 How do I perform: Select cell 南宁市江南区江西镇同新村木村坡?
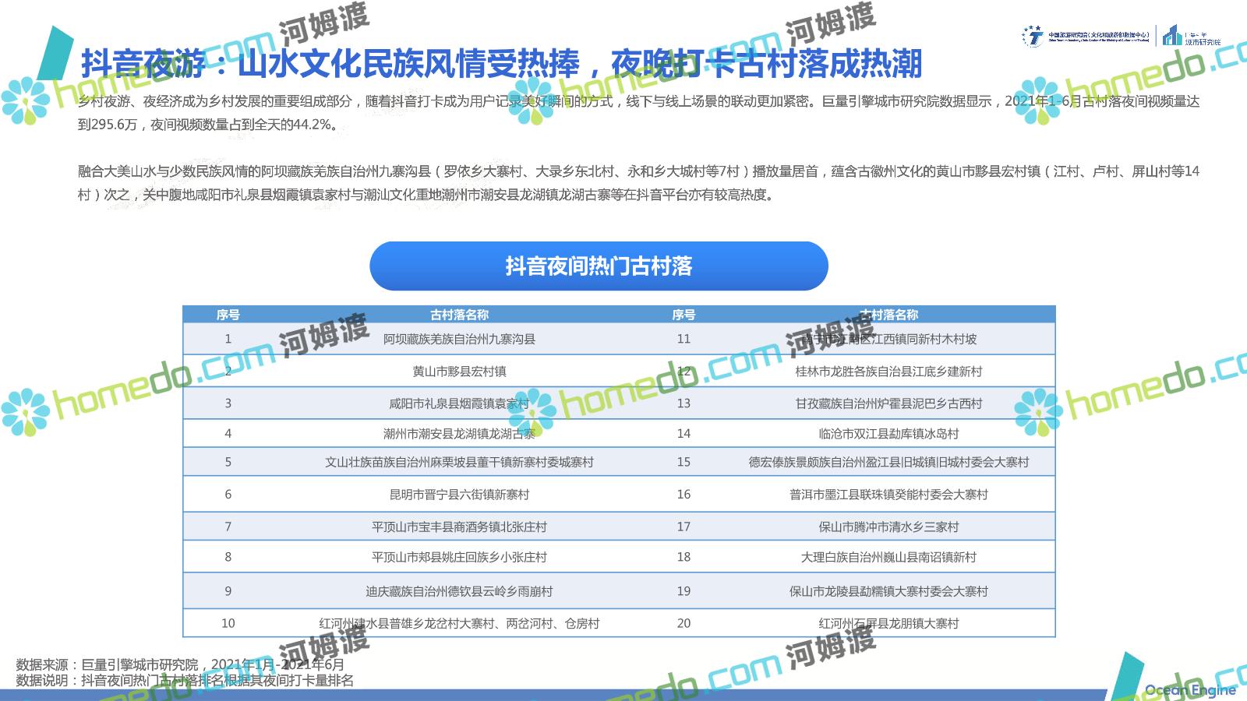click(888, 339)
